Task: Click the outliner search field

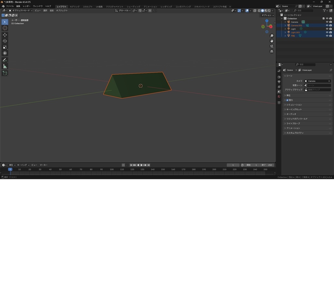Action: (303, 10)
